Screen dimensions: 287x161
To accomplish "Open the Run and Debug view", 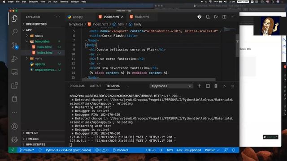I will pyautogui.click(x=14, y=59).
